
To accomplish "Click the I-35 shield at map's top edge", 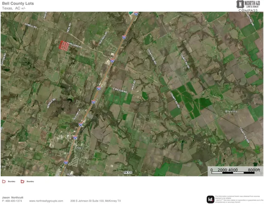I will (x=136, y=14).
